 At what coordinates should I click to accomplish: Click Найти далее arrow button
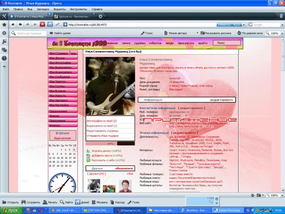click(x=60, y=33)
